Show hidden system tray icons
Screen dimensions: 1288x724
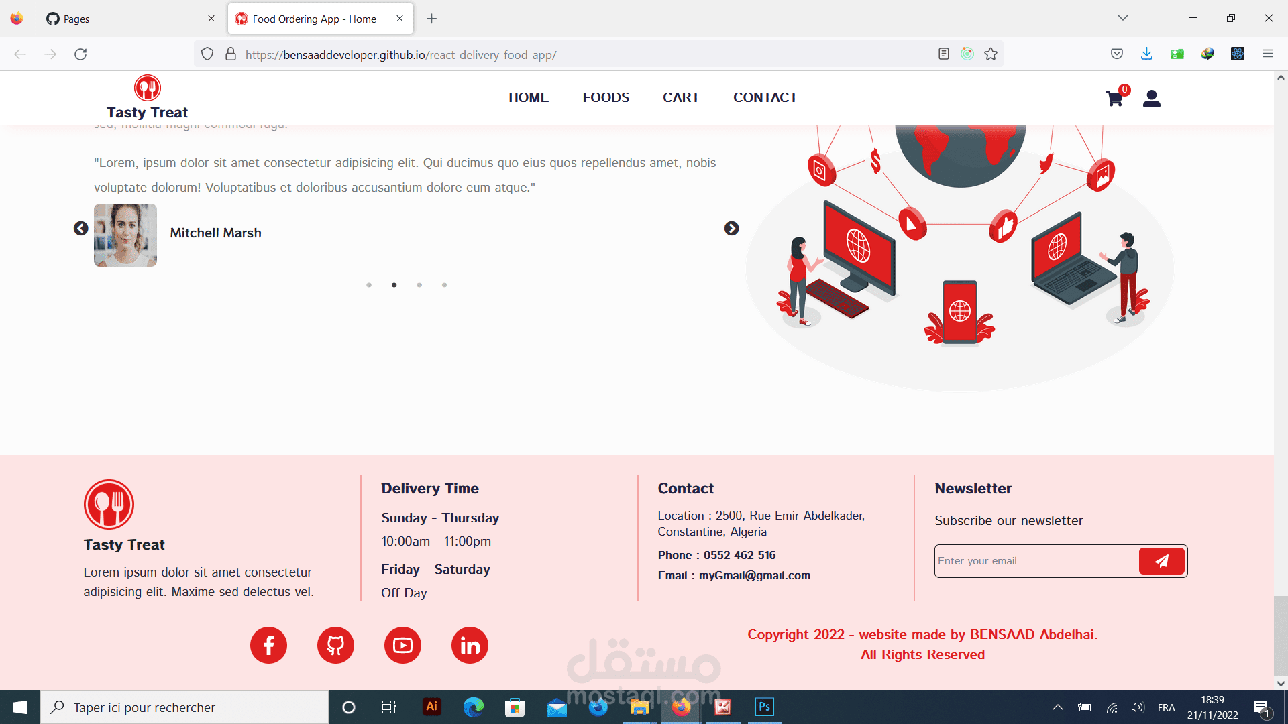(1057, 707)
